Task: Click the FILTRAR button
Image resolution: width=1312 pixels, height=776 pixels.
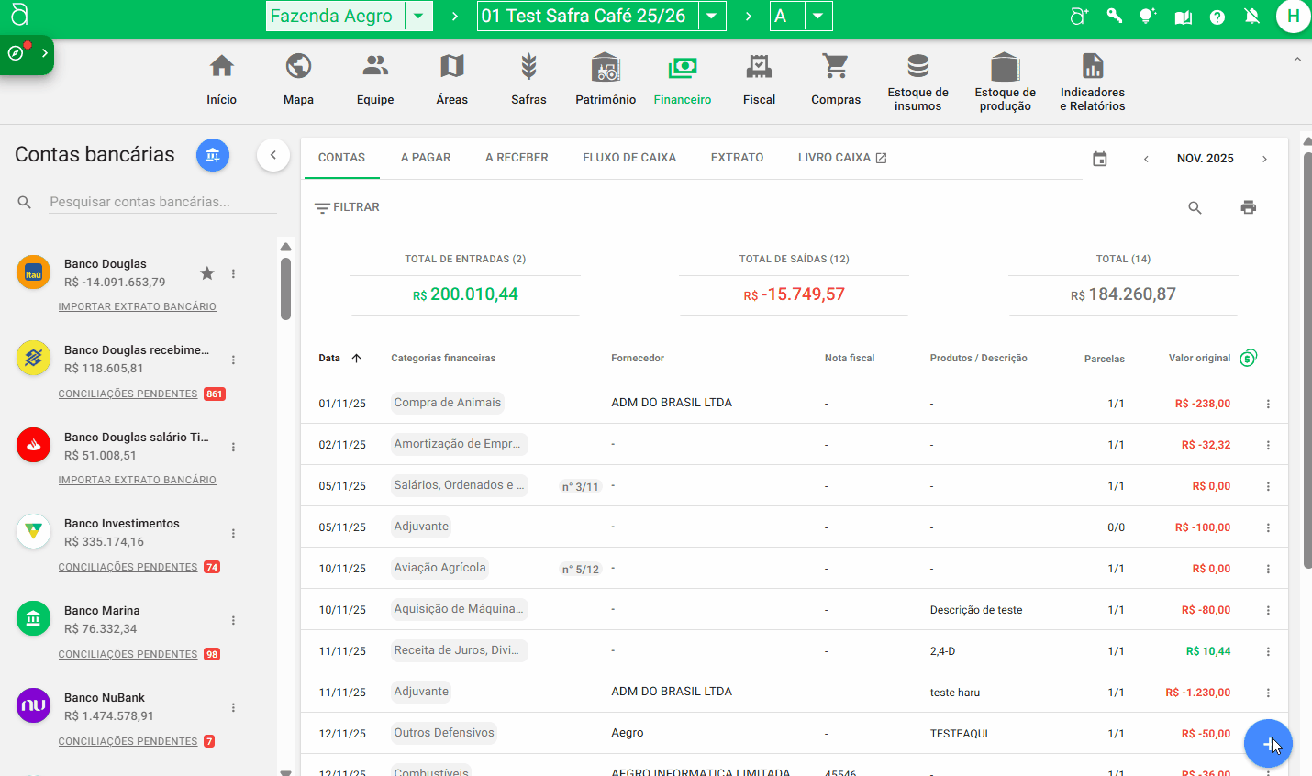Action: 347,207
